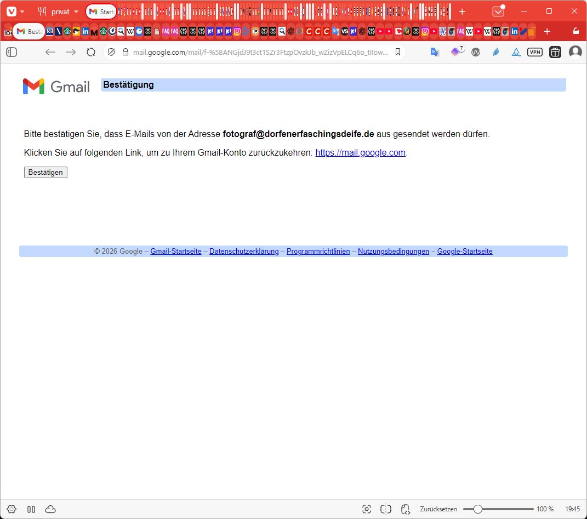This screenshot has width=587, height=519.
Task: Toggle the content blocker shield icon
Action: coord(111,52)
